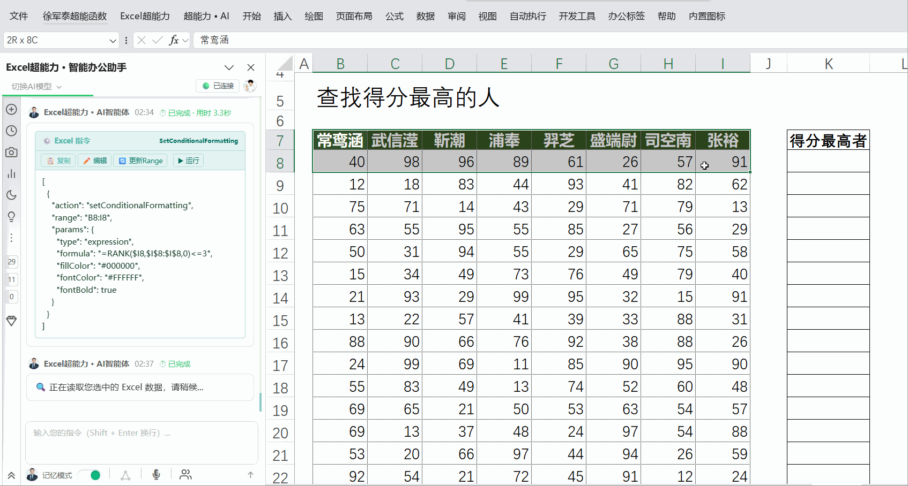Screen dimensions: 908x486
Task: Click the SetConditionalFormatting label
Action: pyautogui.click(x=198, y=141)
